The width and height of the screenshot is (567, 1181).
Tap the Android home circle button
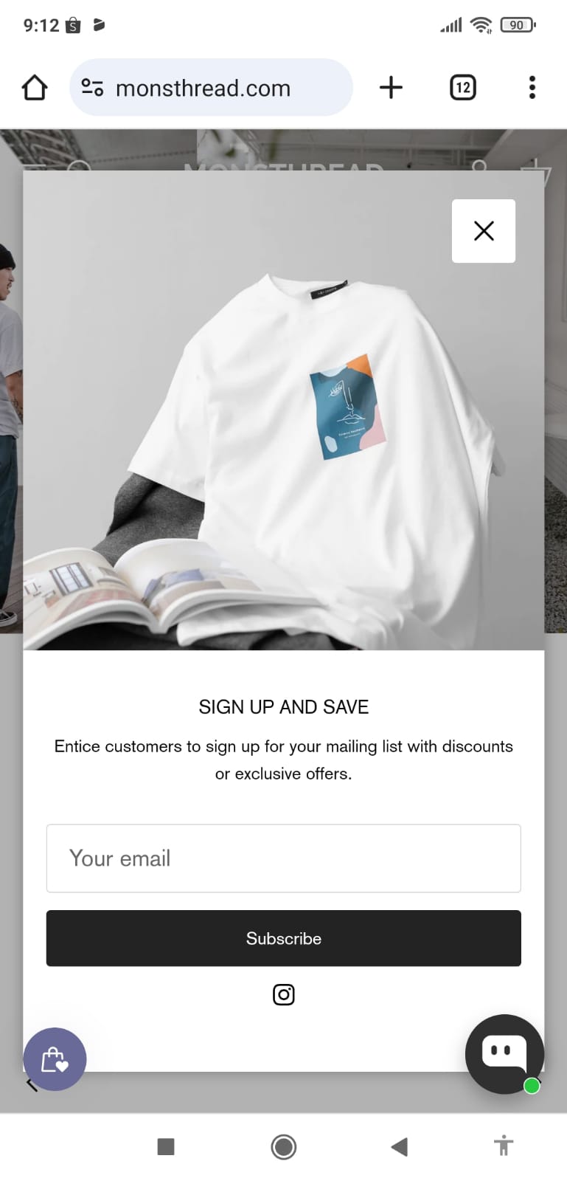(284, 1146)
